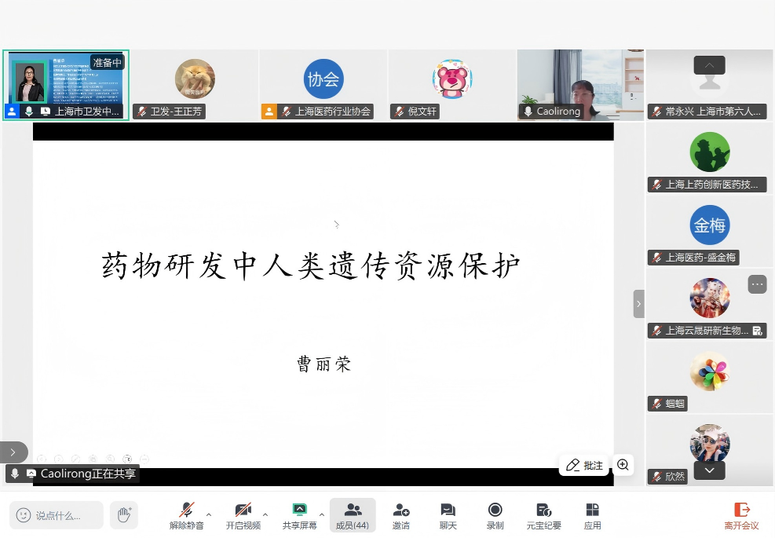Open the emoji smiley in chat input
Screen dimensions: 775x538
(x=24, y=515)
